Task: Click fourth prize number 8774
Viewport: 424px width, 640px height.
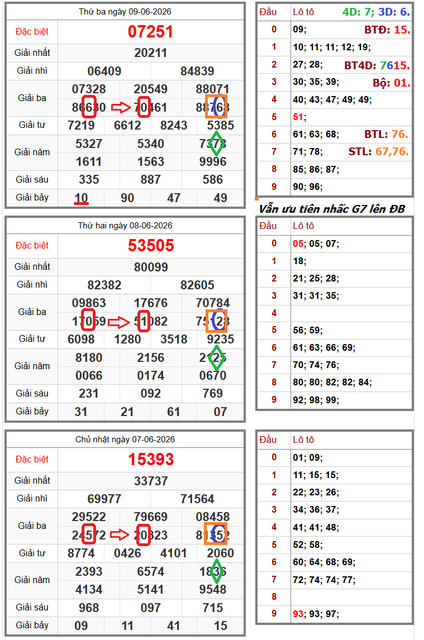Action: click(81, 553)
